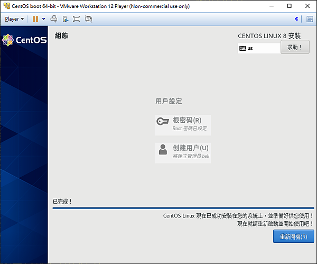Click the 重新開機(R) reboot button
This screenshot has height=264, width=317.
point(294,236)
